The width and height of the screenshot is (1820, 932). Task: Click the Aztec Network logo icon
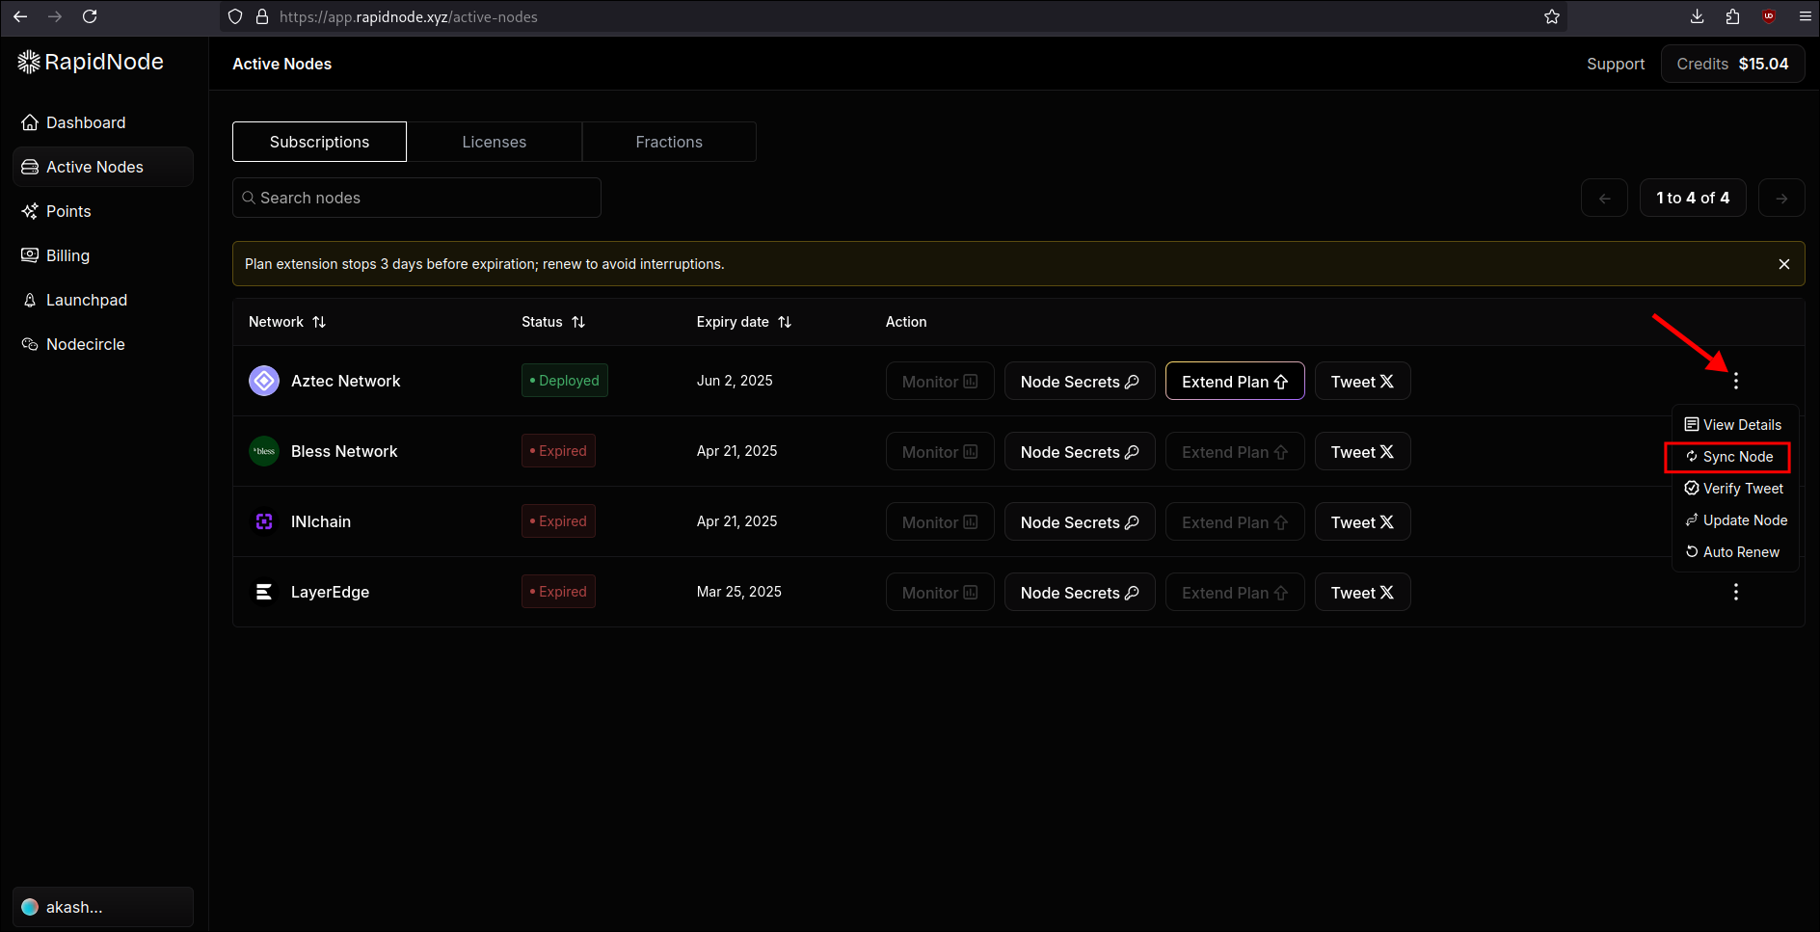click(x=264, y=381)
